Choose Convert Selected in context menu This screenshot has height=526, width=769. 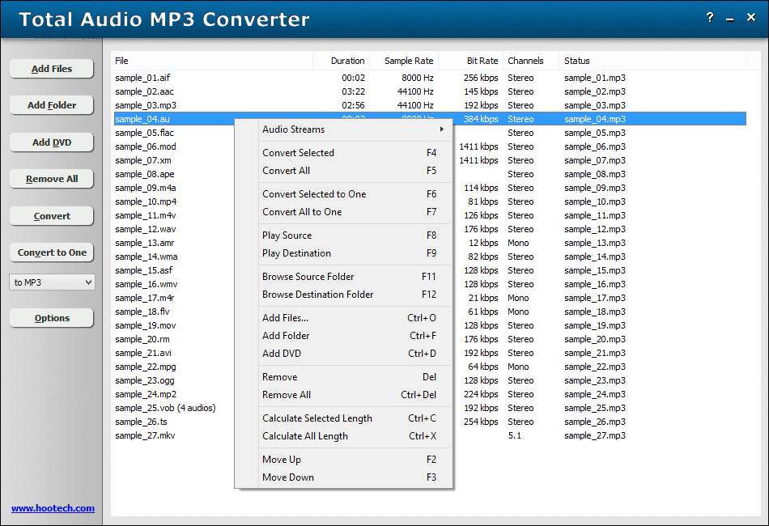pos(353,153)
